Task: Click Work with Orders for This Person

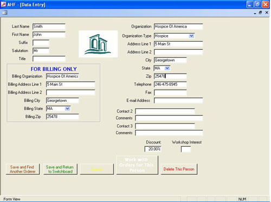Action: (137, 165)
